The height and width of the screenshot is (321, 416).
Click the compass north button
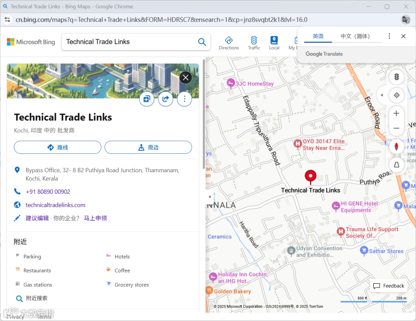(x=396, y=146)
